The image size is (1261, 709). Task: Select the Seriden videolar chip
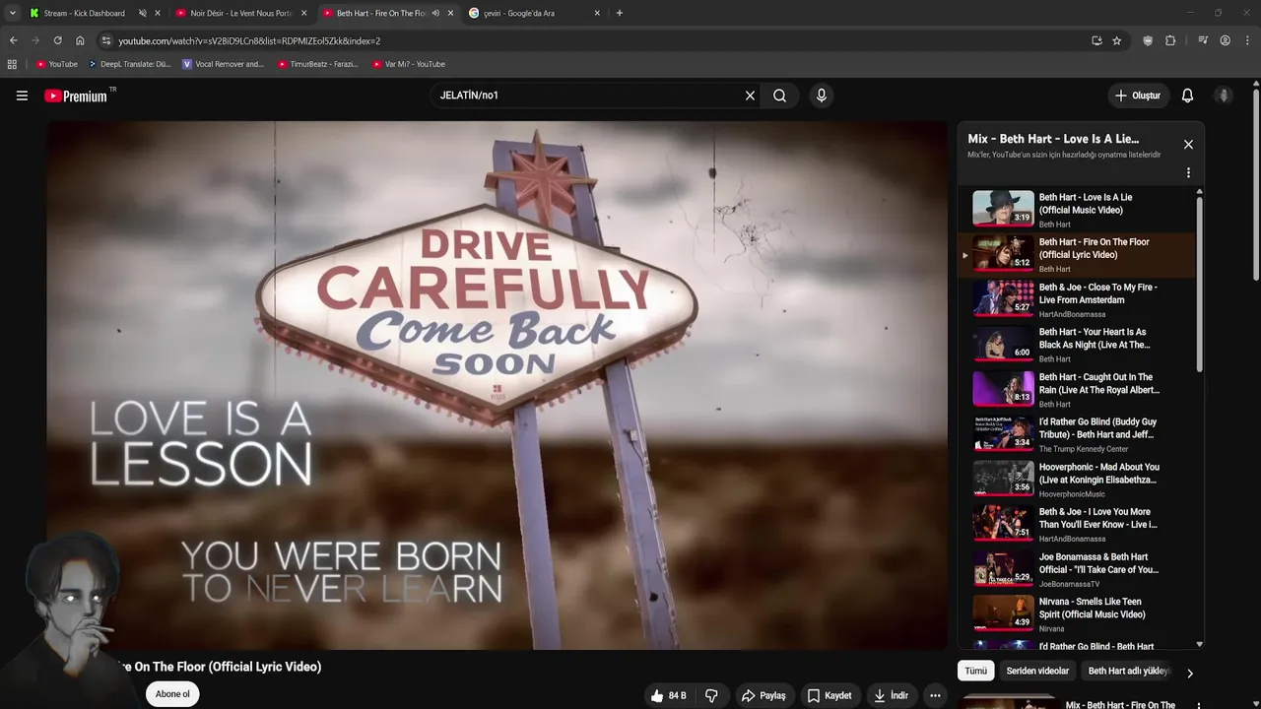pos(1037,671)
